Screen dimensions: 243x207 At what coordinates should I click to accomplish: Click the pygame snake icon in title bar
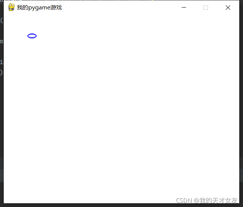click(11, 7)
